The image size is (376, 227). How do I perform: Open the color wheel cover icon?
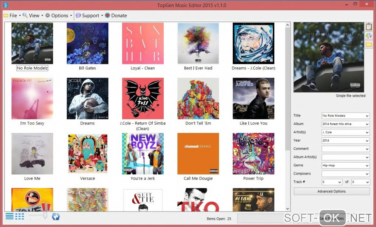[369, 36]
